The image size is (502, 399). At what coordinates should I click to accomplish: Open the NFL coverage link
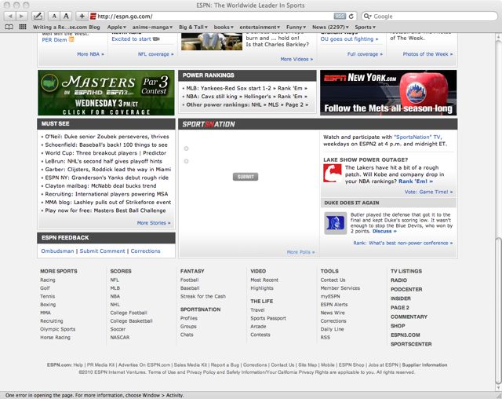[155, 54]
